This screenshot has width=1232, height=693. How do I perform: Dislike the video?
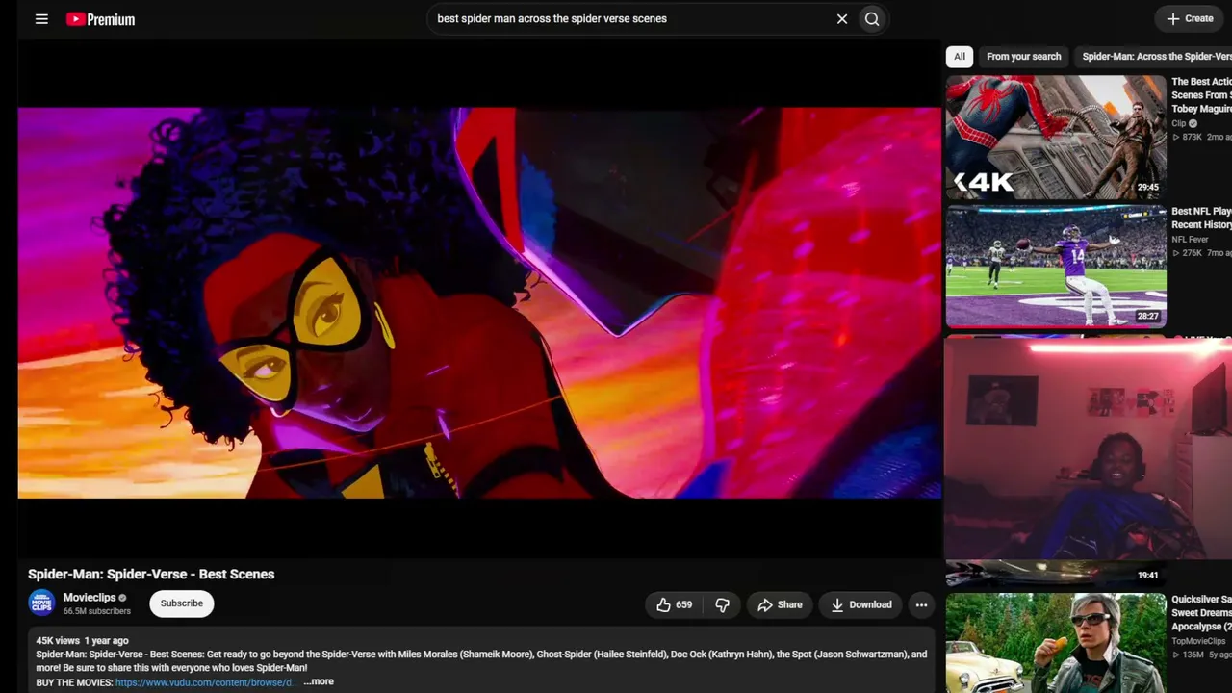coord(722,604)
